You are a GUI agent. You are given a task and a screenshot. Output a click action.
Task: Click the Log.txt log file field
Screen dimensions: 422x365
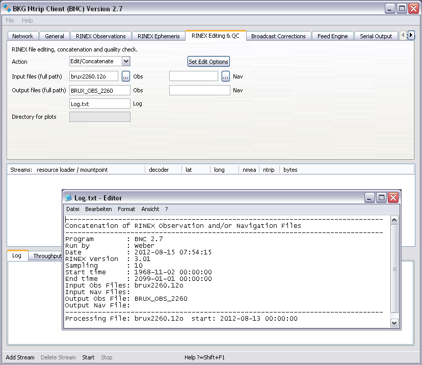click(99, 103)
